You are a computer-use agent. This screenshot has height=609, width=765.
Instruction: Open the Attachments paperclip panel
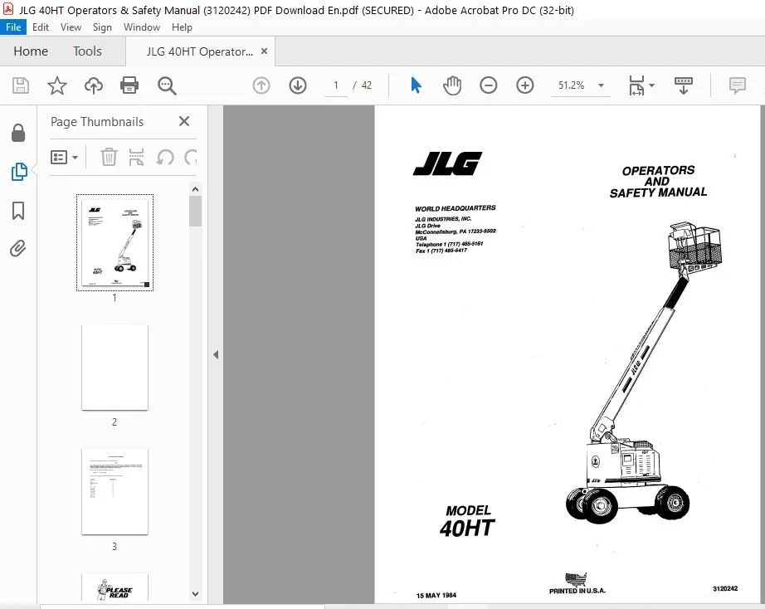(x=18, y=248)
